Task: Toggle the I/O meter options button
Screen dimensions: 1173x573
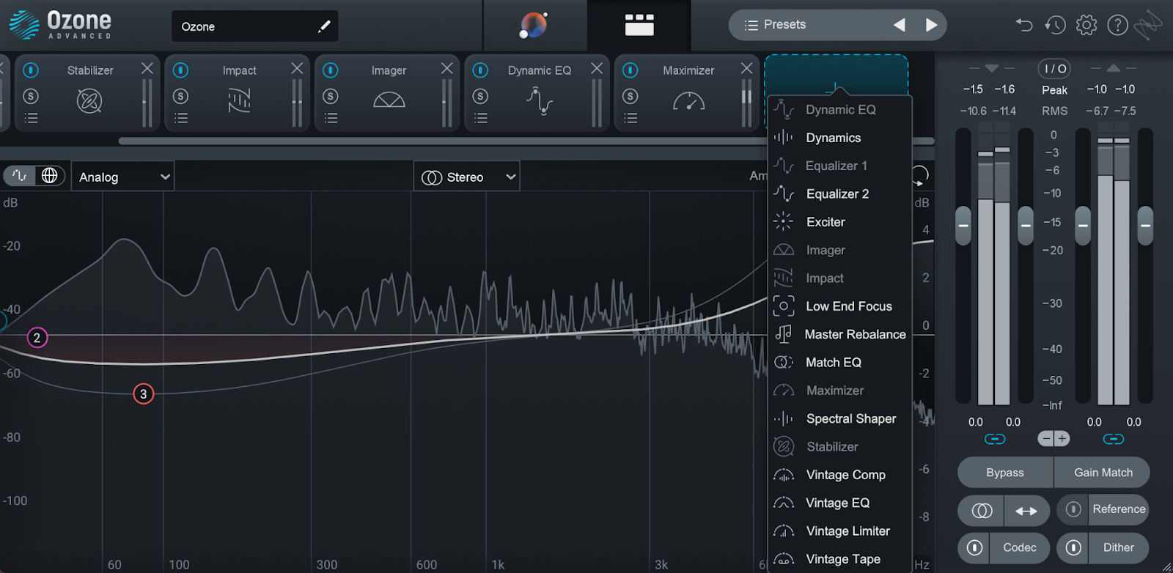Action: click(1055, 69)
